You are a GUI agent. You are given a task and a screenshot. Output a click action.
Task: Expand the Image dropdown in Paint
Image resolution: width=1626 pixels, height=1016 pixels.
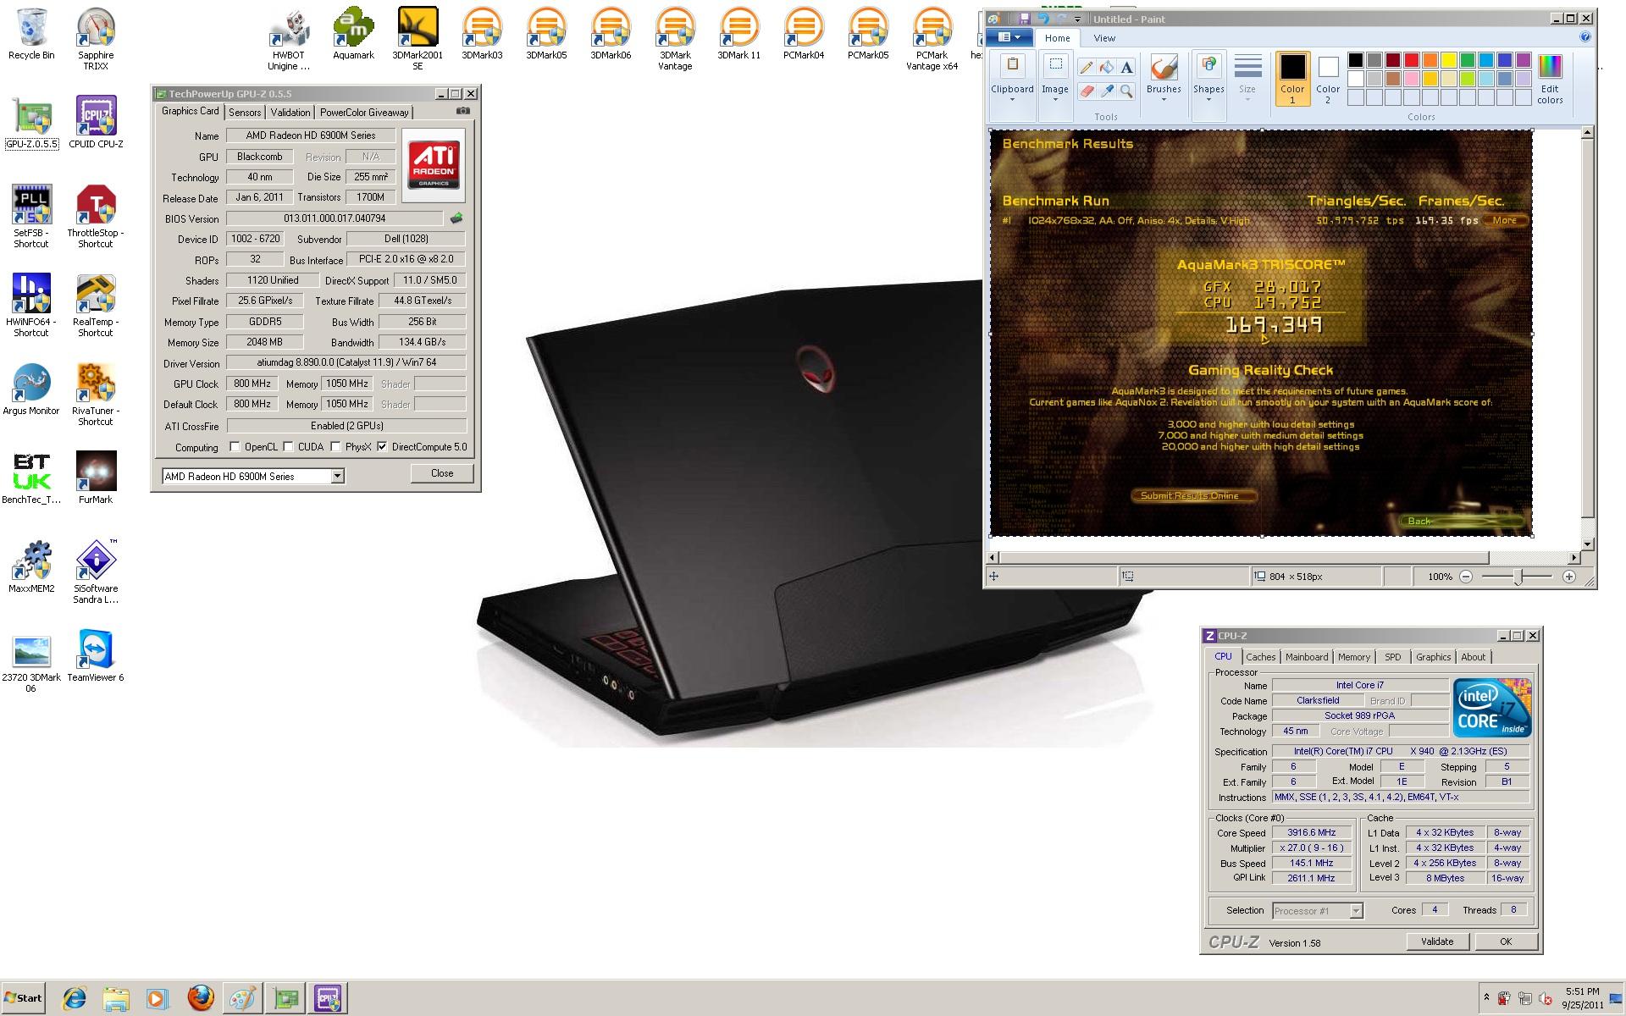coord(1055,100)
